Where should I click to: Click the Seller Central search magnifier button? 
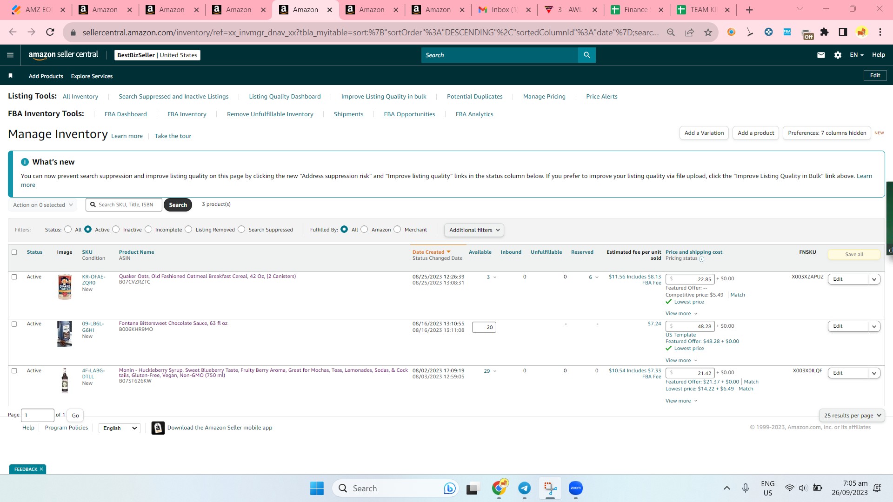[x=587, y=55]
